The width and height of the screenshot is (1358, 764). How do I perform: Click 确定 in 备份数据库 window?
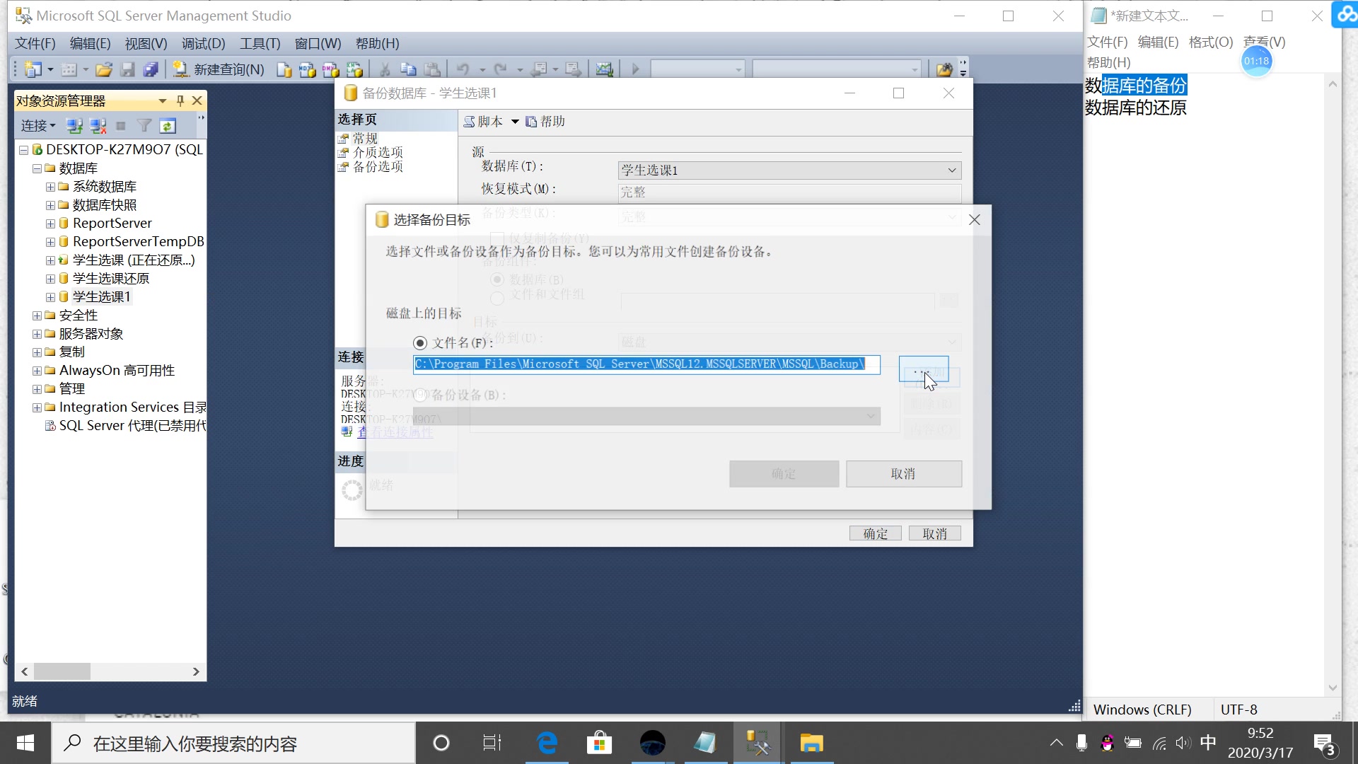(875, 533)
